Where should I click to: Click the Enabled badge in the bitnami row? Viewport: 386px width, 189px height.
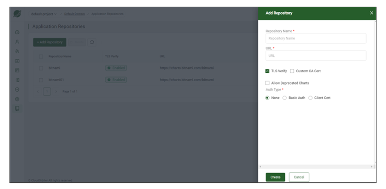[x=116, y=68]
